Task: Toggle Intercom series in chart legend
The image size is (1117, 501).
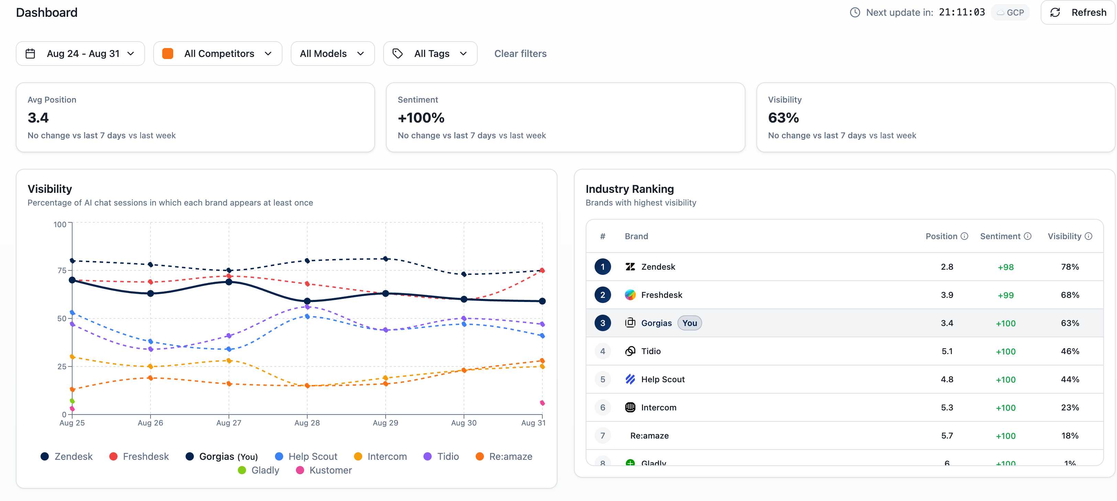Action: (x=380, y=456)
